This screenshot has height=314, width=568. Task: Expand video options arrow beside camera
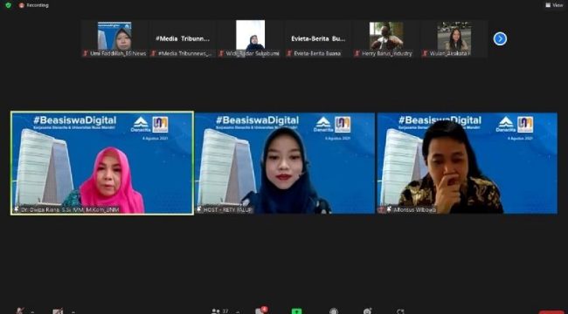(73, 311)
